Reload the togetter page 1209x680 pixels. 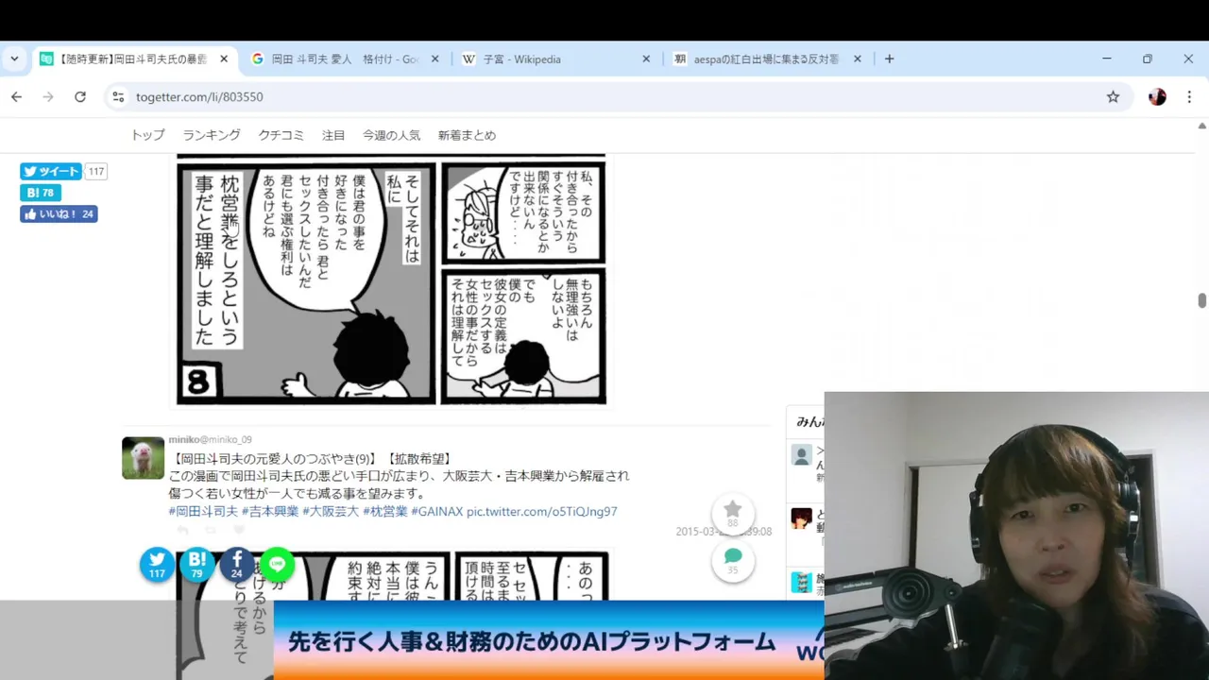click(x=80, y=96)
